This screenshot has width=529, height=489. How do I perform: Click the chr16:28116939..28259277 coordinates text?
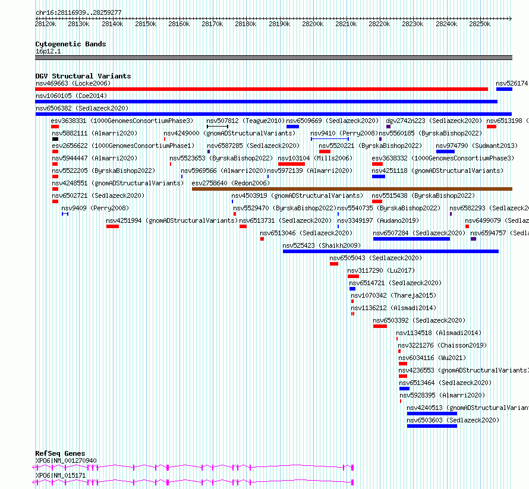coord(78,13)
